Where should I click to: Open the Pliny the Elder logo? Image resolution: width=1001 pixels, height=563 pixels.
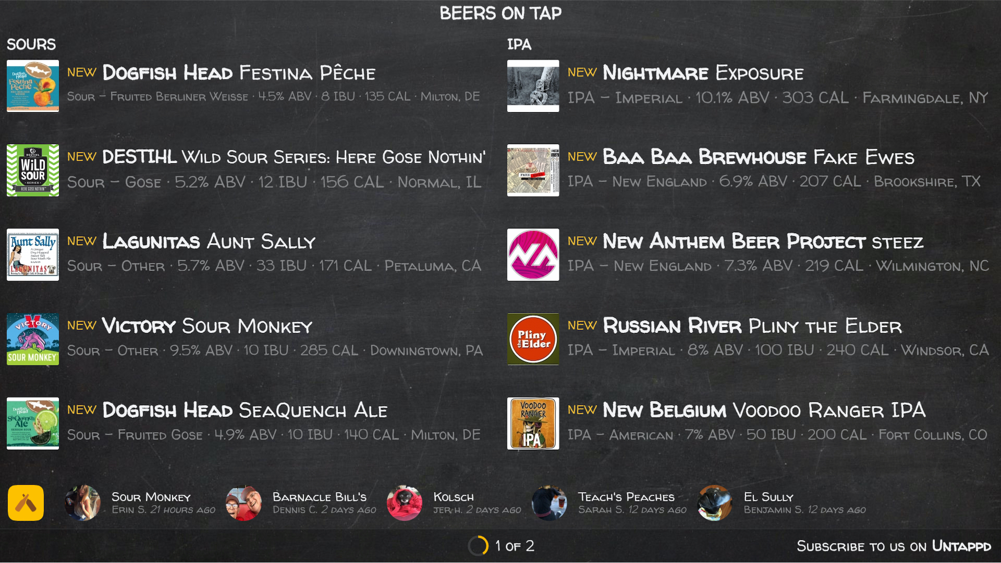[532, 338]
